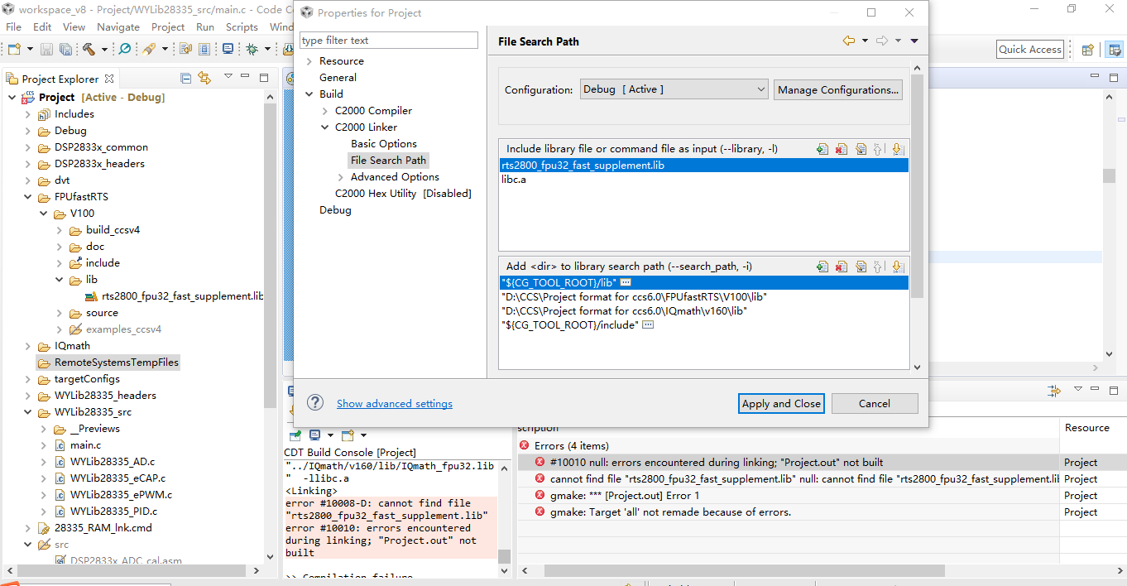Image resolution: width=1127 pixels, height=586 pixels.
Task: Expand the Advanced Options node
Action: 341,177
